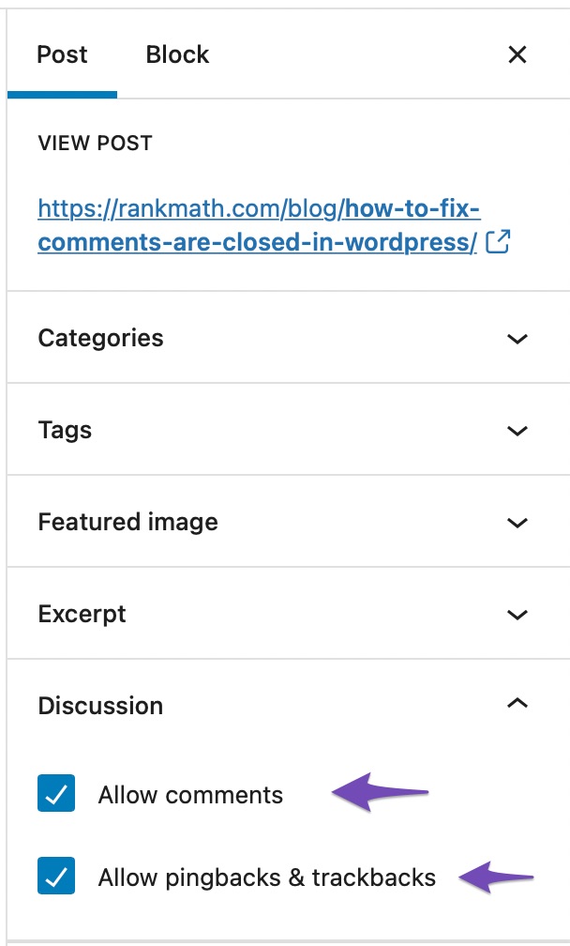Click the external link icon beside post URL
This screenshot has width=570, height=946.
coord(498,242)
